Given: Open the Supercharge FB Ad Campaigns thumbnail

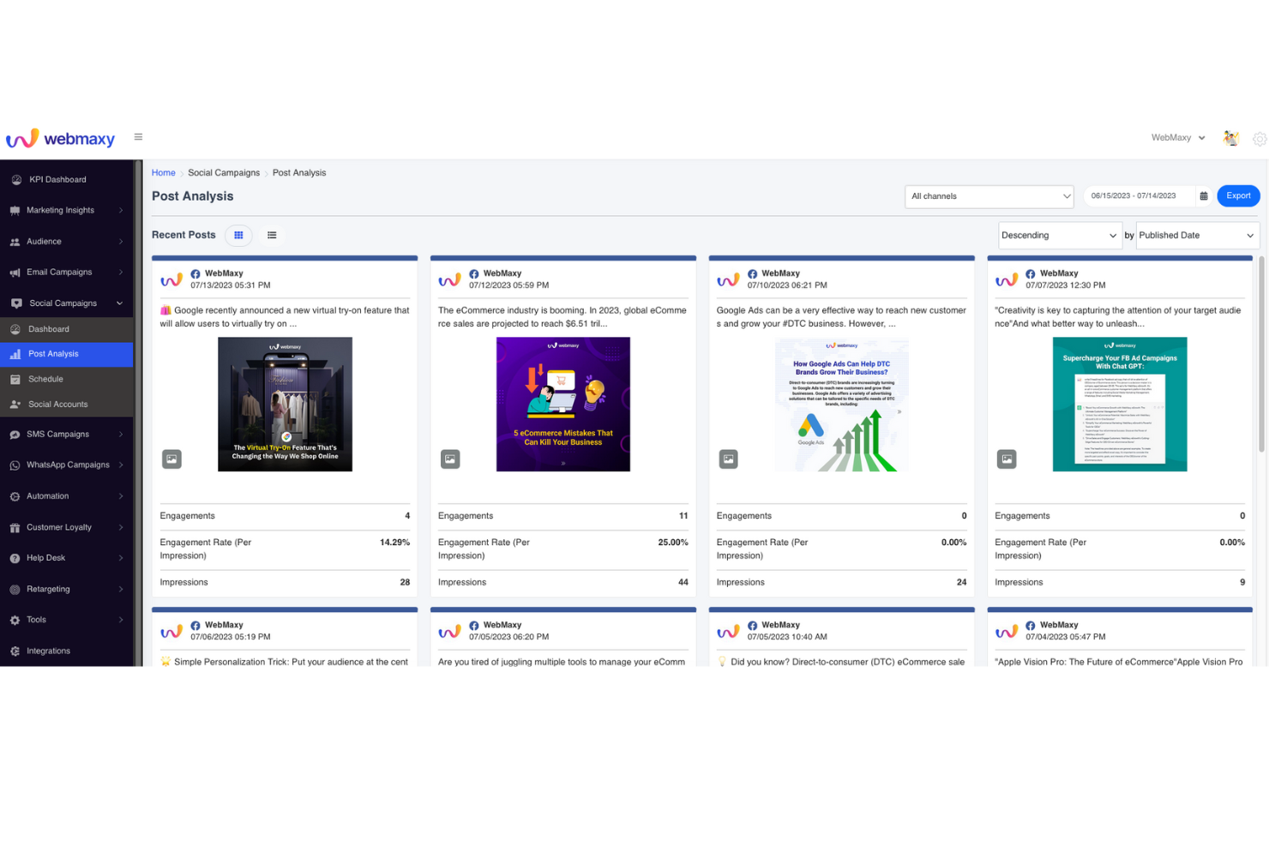Looking at the screenshot, I should point(1120,405).
